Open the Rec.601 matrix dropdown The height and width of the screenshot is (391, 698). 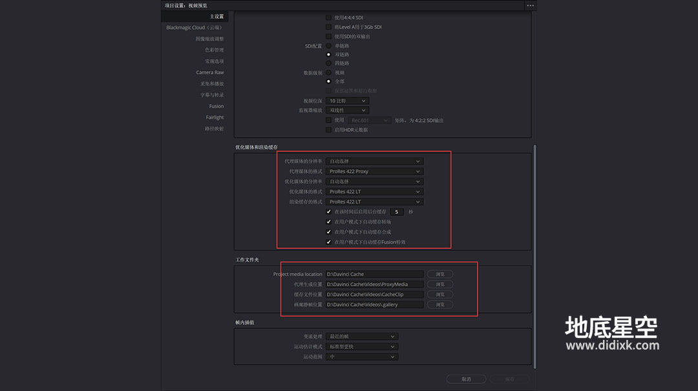369,120
